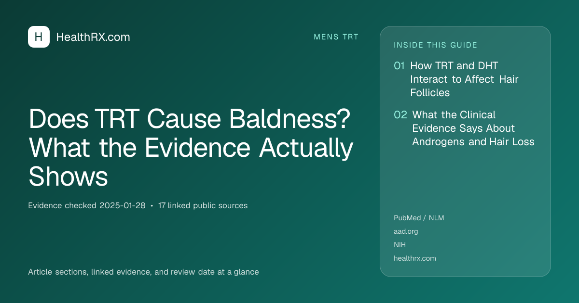This screenshot has height=303, width=579.
Task: Click the HealthRX H logo icon
Action: (x=39, y=37)
